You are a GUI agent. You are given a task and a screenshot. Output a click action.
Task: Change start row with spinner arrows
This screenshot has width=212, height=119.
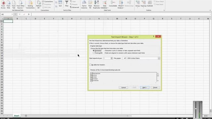(x=112, y=58)
